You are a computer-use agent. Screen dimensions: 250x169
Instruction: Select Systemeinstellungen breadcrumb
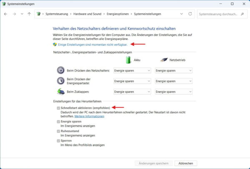point(147,14)
